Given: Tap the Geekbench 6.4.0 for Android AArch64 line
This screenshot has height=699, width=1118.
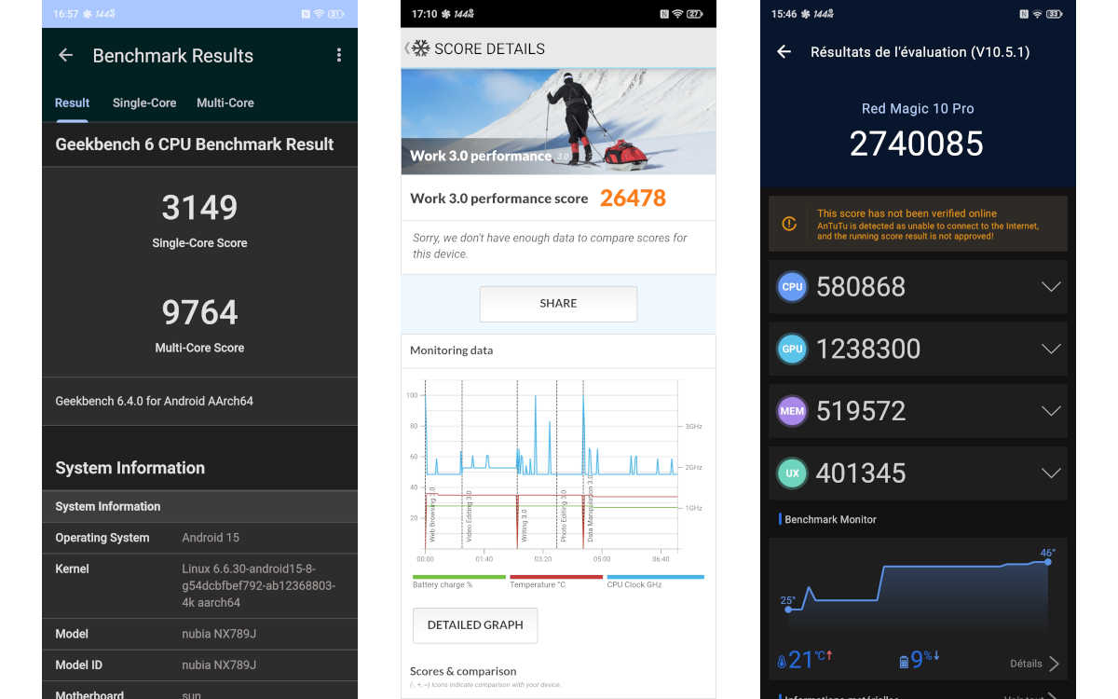Looking at the screenshot, I should point(154,402).
